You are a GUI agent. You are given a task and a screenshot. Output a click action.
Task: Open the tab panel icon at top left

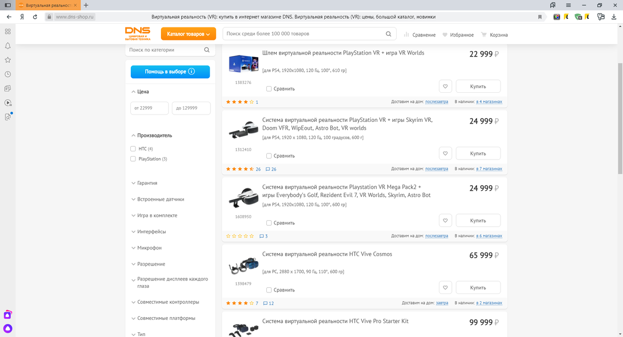coord(8,5)
